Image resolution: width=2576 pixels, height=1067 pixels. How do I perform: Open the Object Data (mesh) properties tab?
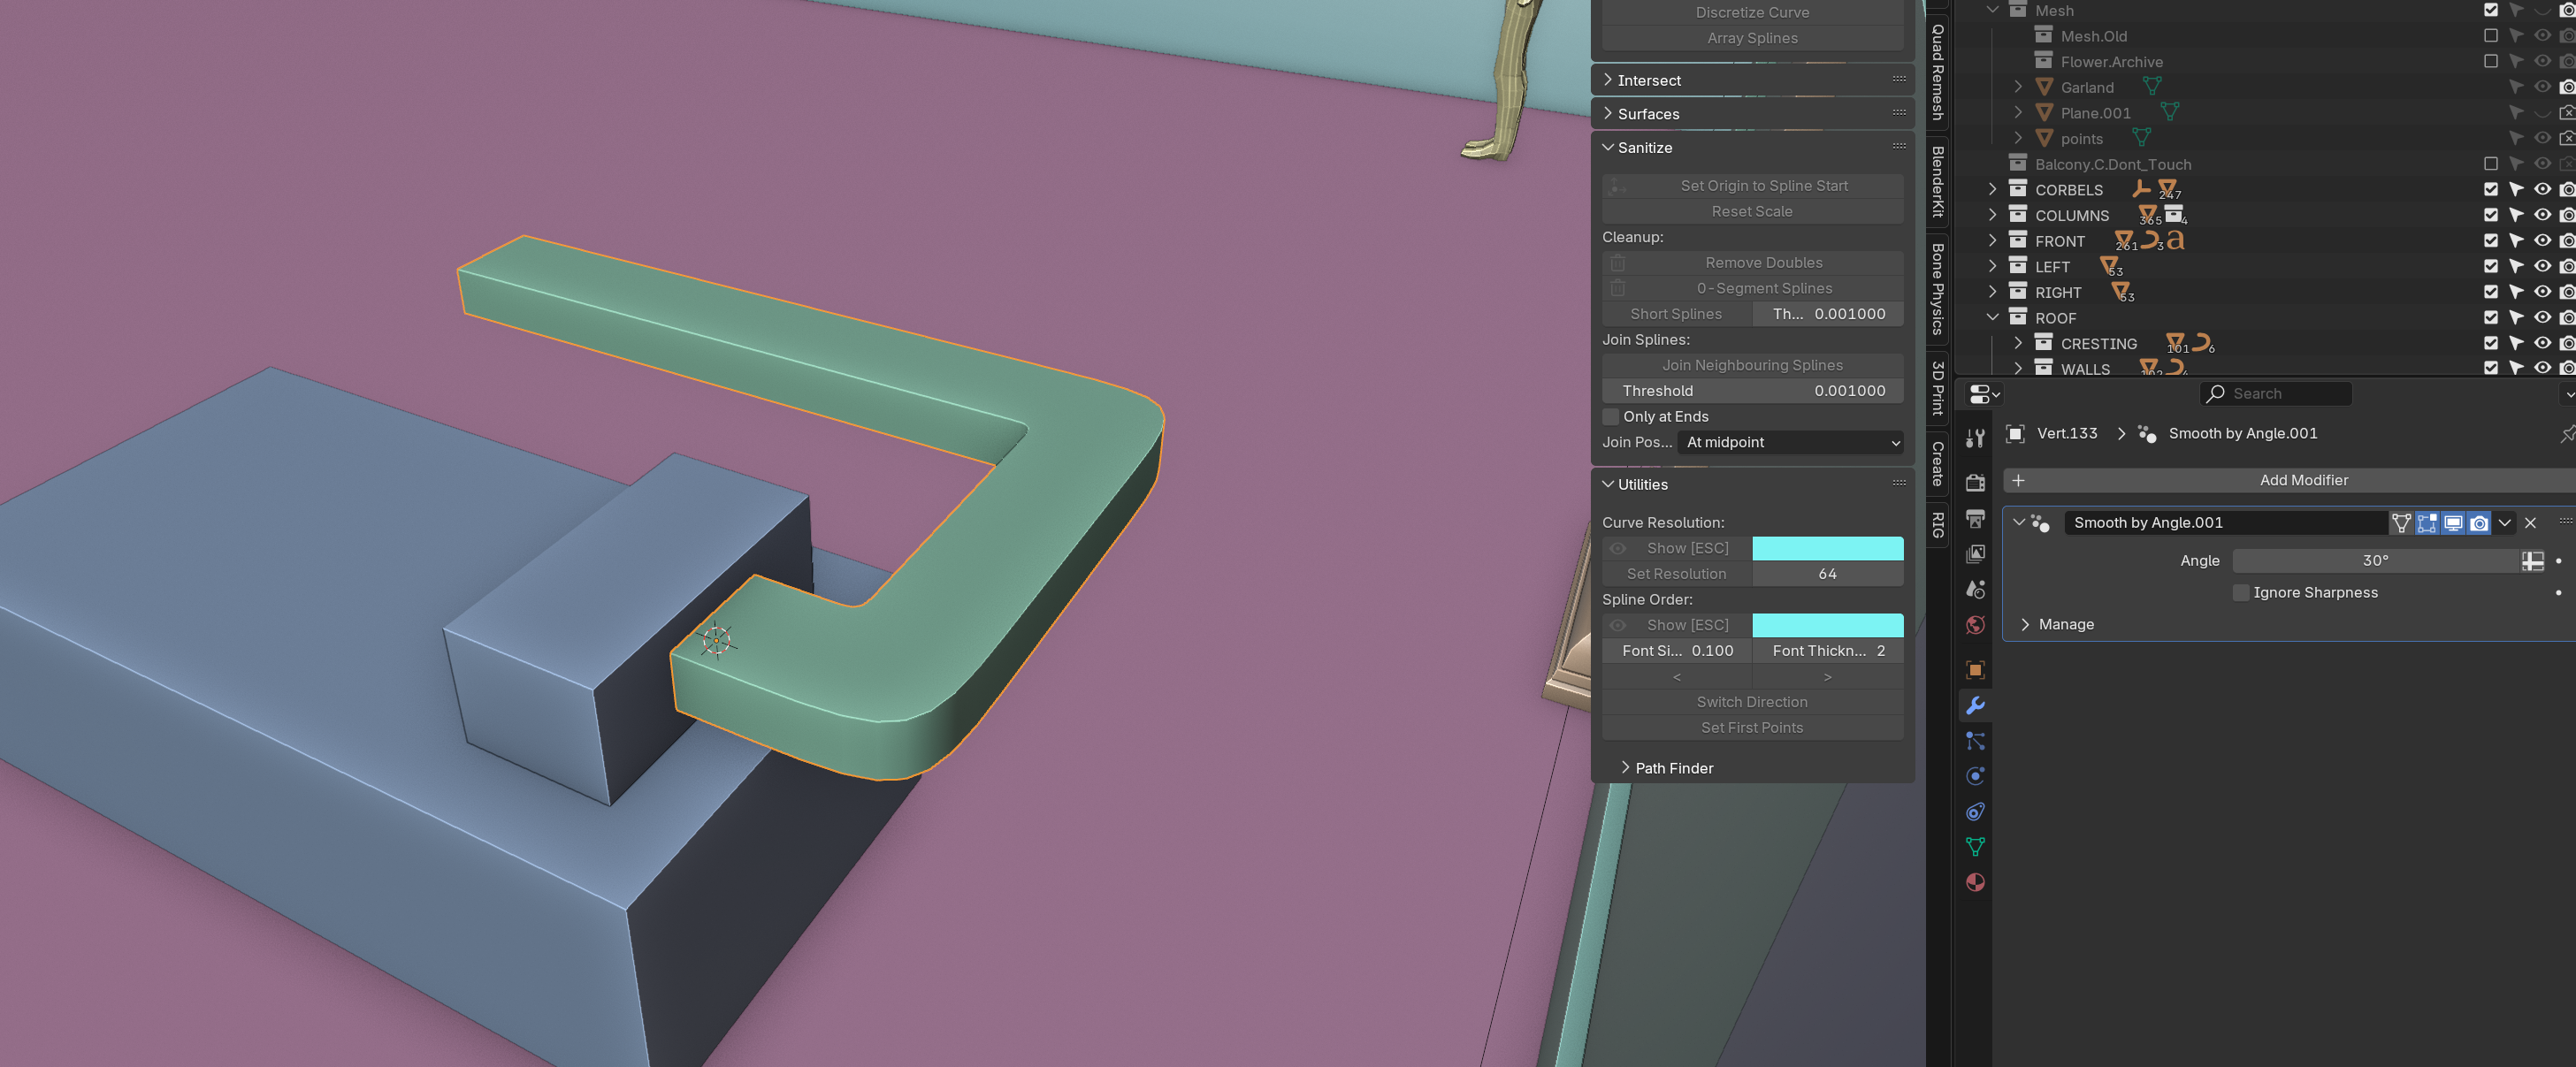tap(1975, 847)
